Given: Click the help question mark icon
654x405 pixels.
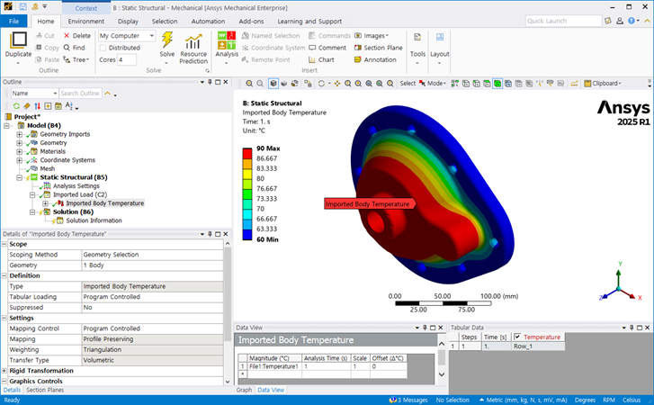Looking at the screenshot, I should (631, 21).
